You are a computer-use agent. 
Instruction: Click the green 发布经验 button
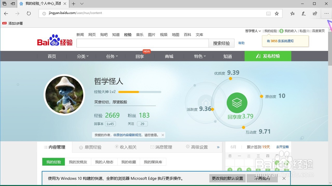tap(268, 56)
